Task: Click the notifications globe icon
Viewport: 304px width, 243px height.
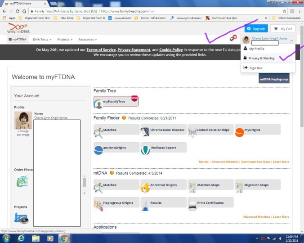Action: click(232, 39)
